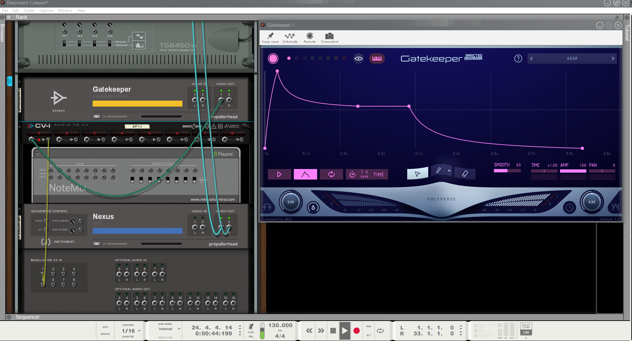Click the bottom-right waveform icon in Gatekeeper
Image resolution: width=632 pixels, height=341 pixels.
point(615,207)
